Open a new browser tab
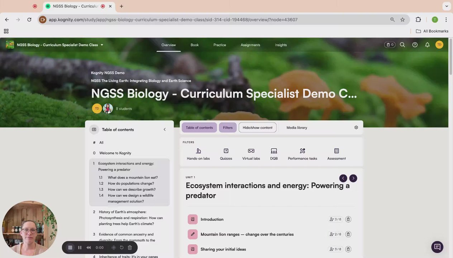This screenshot has height=258, width=453. [121, 6]
